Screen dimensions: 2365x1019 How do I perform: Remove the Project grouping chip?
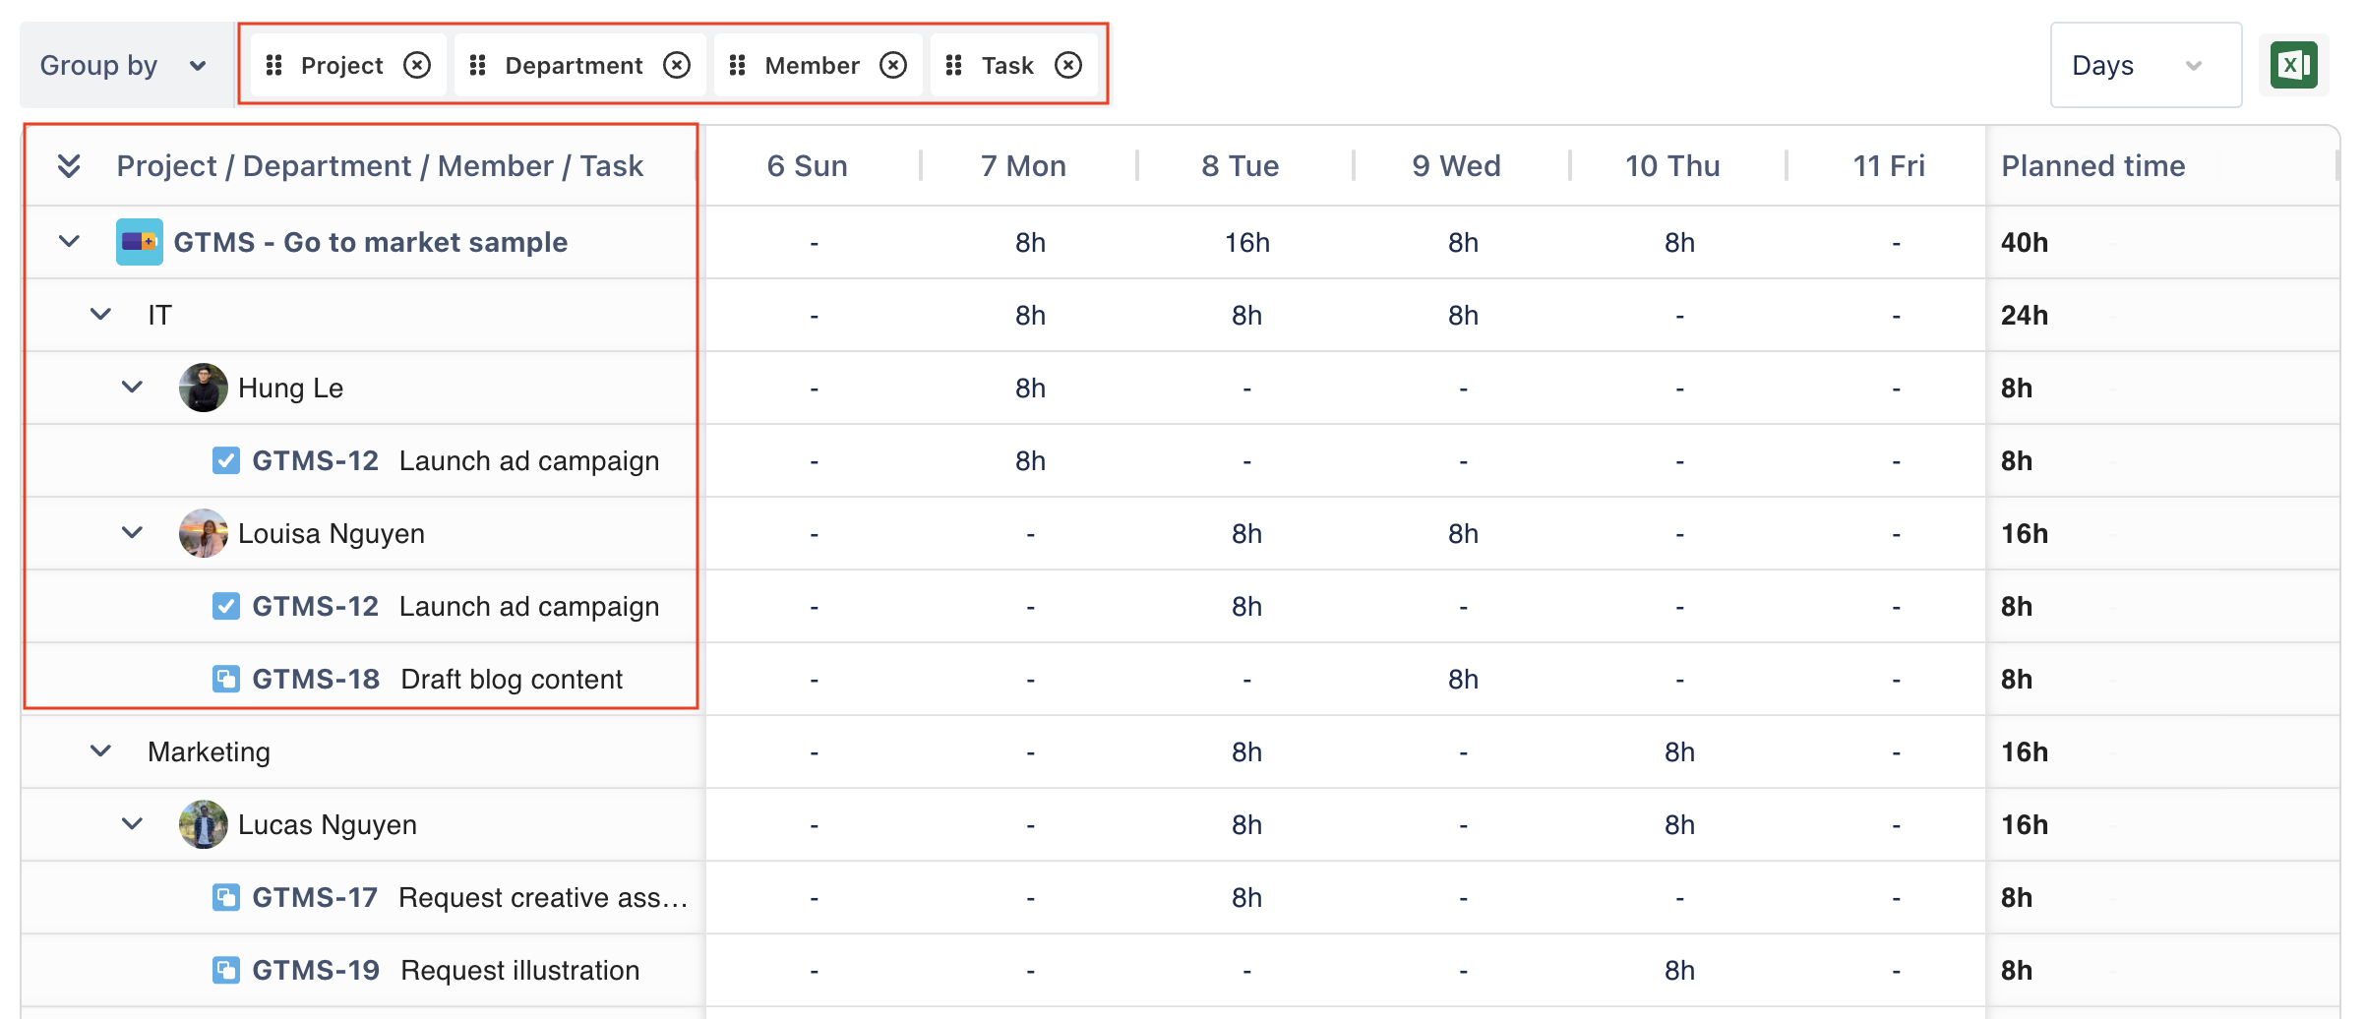point(417,65)
